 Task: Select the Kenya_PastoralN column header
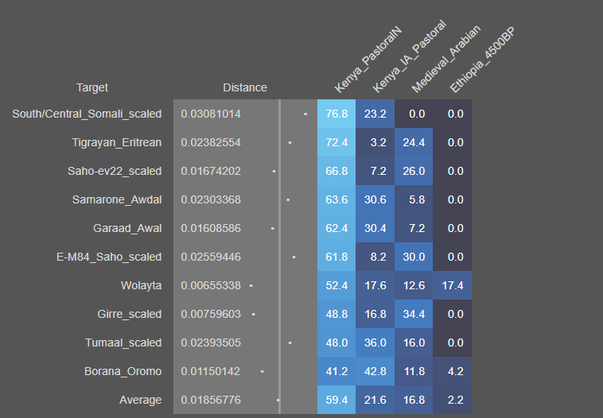pos(368,60)
